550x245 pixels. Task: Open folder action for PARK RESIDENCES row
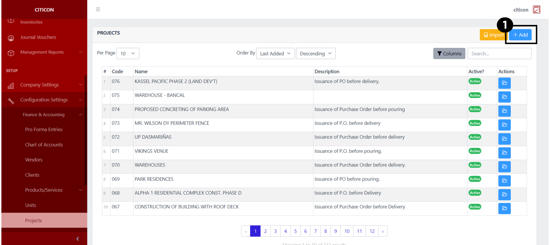(504, 181)
